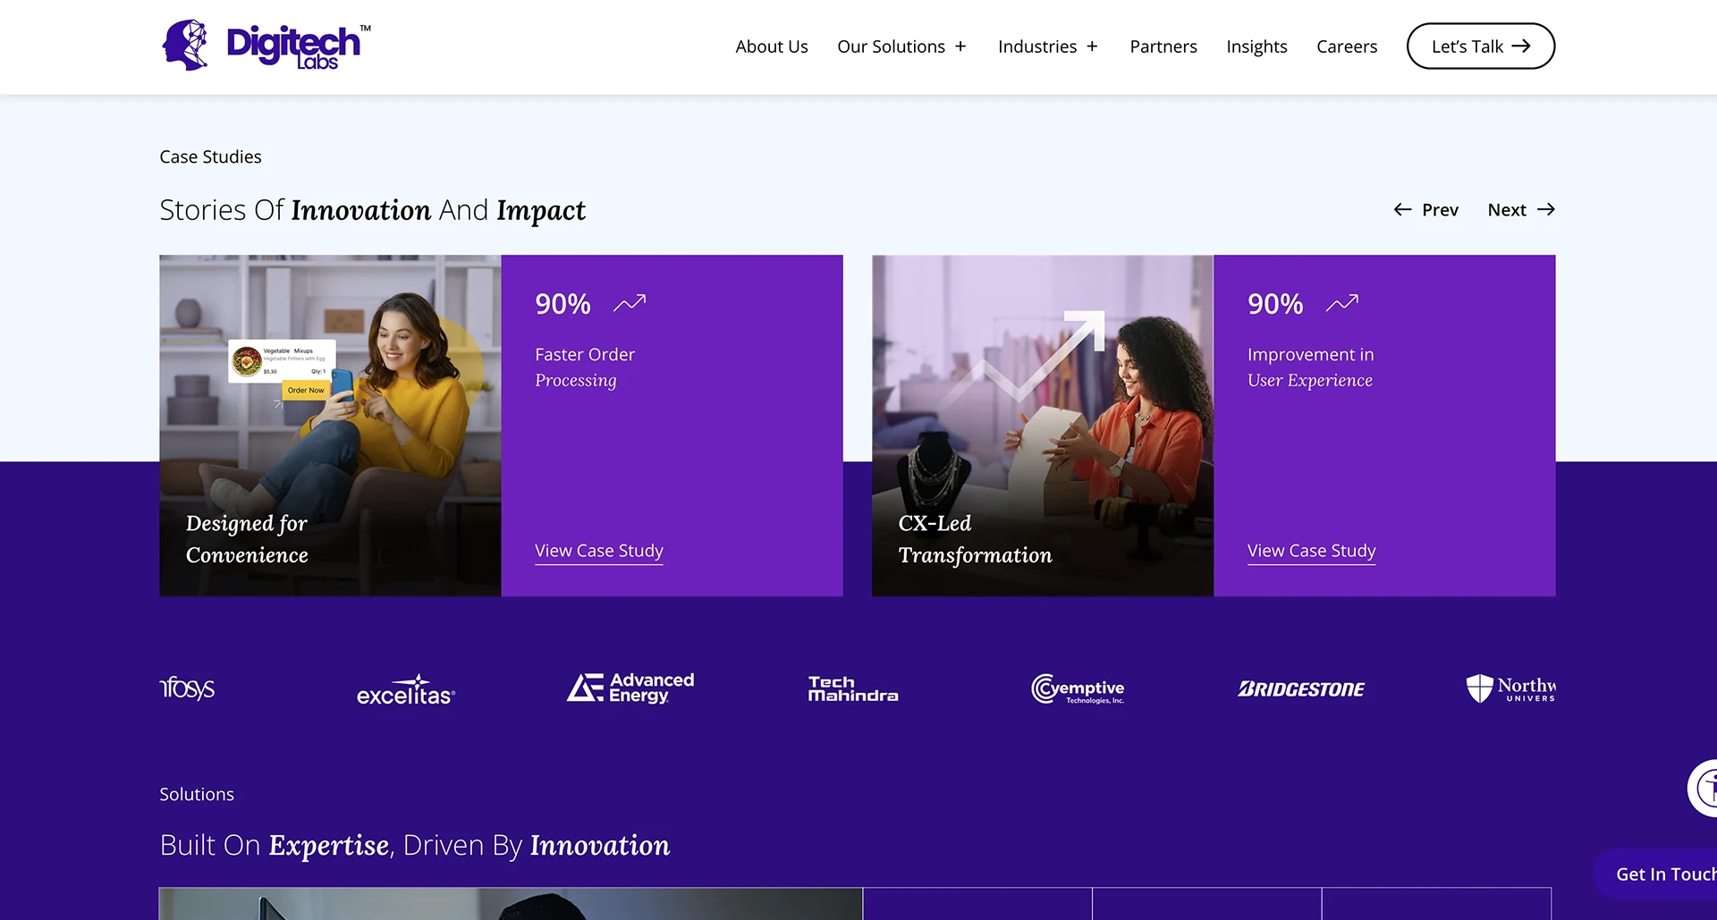This screenshot has width=1717, height=920.
Task: Click the Tech Mahindra logo
Action: click(x=853, y=688)
